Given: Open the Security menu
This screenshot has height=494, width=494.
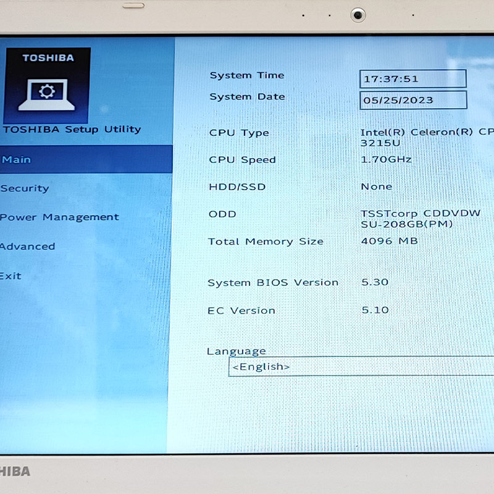Looking at the screenshot, I should coord(25,188).
